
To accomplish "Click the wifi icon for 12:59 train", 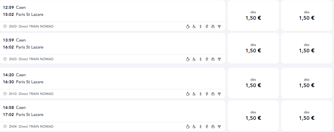I will 219,26.
